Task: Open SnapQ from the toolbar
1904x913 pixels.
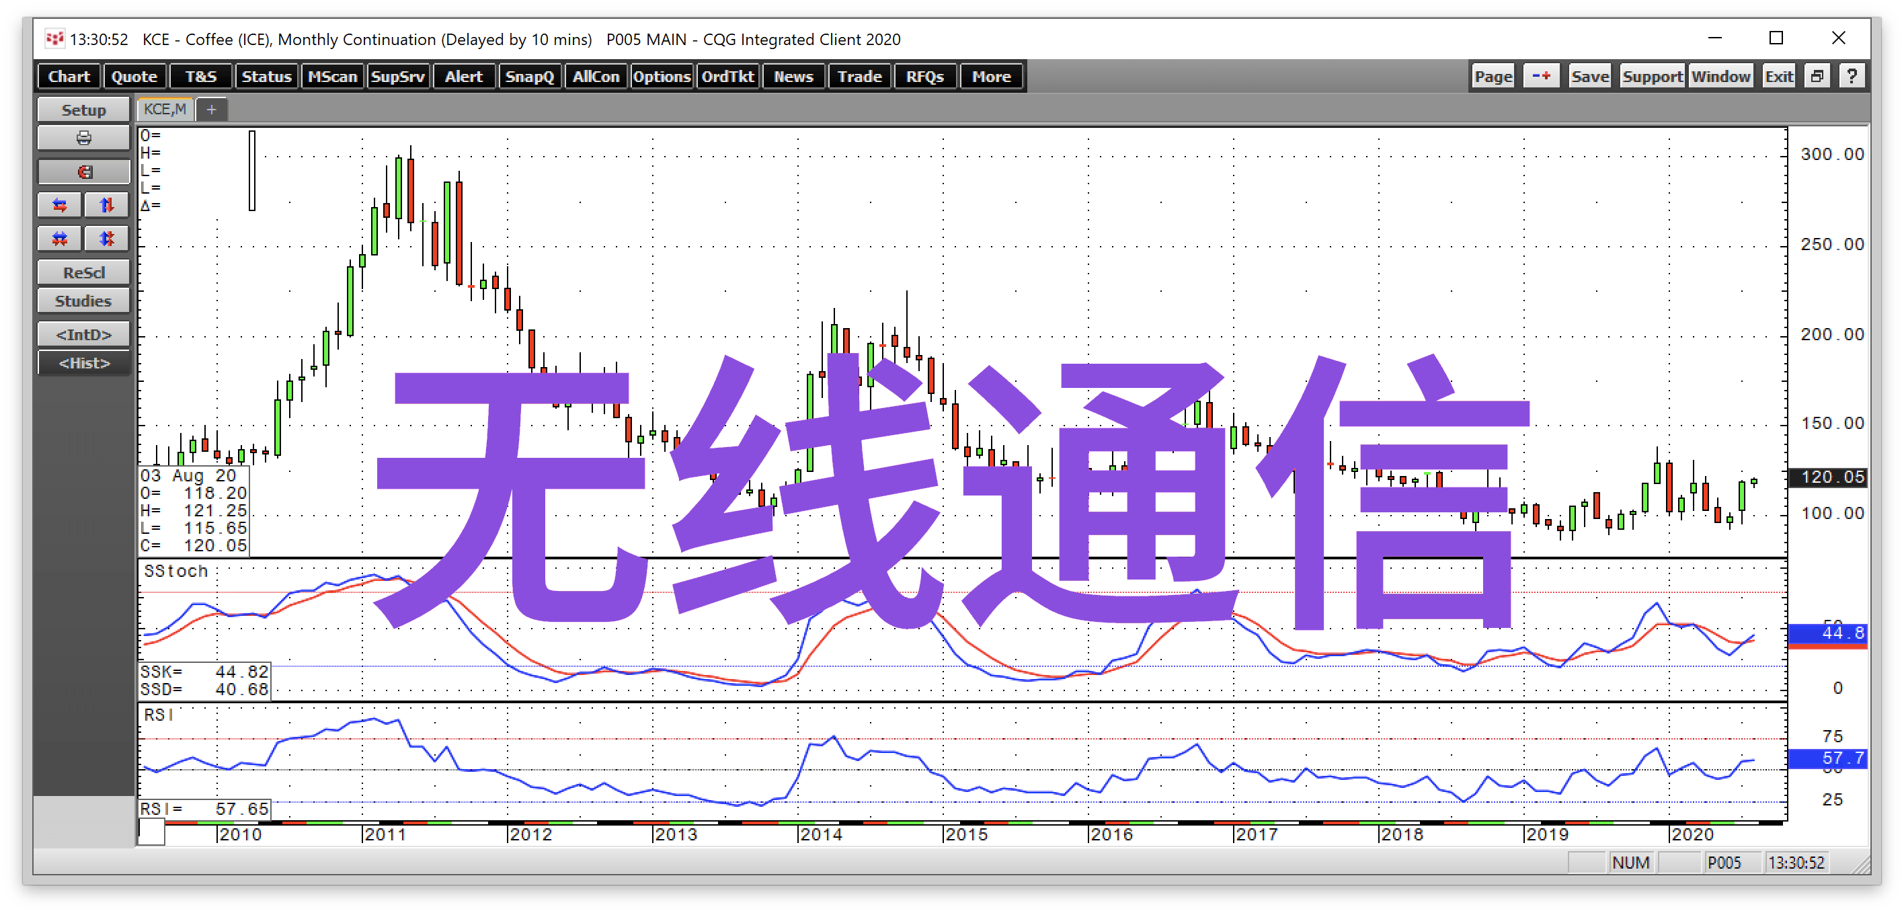Action: pos(529,76)
